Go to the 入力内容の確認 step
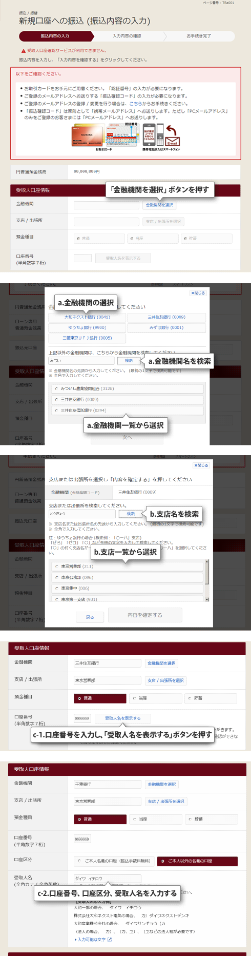 point(127,36)
